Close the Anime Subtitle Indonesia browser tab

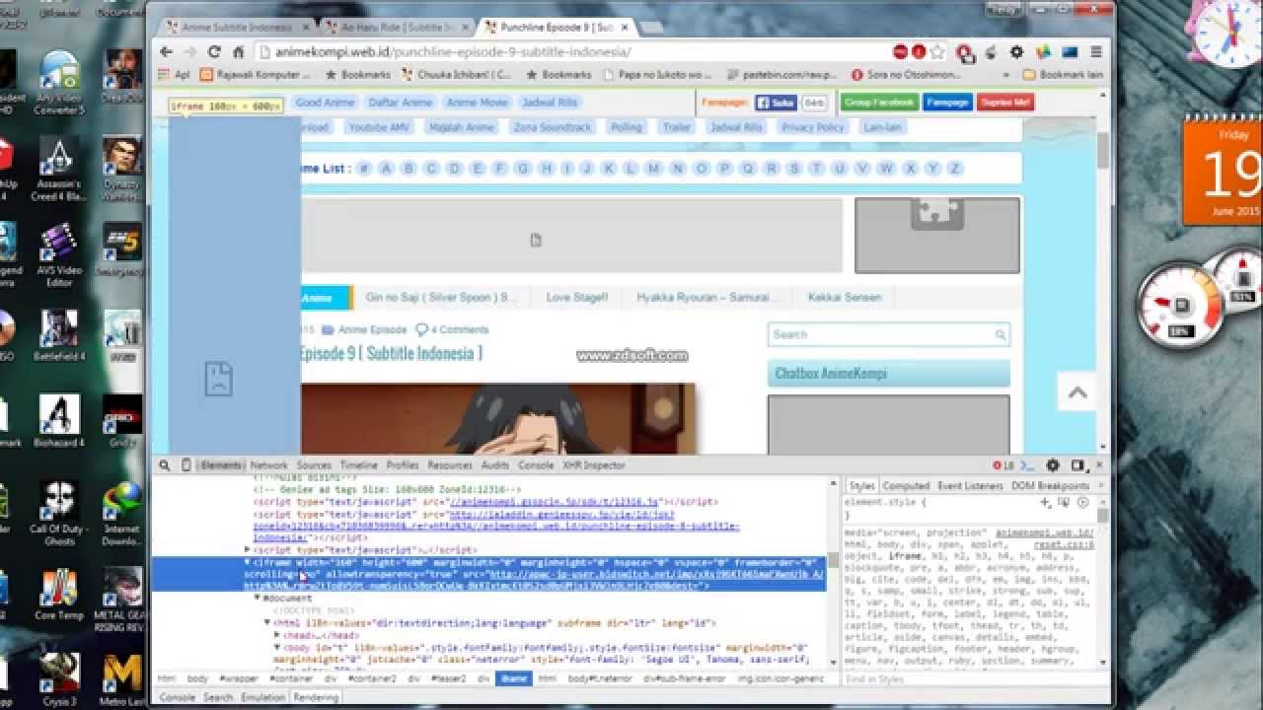[305, 28]
